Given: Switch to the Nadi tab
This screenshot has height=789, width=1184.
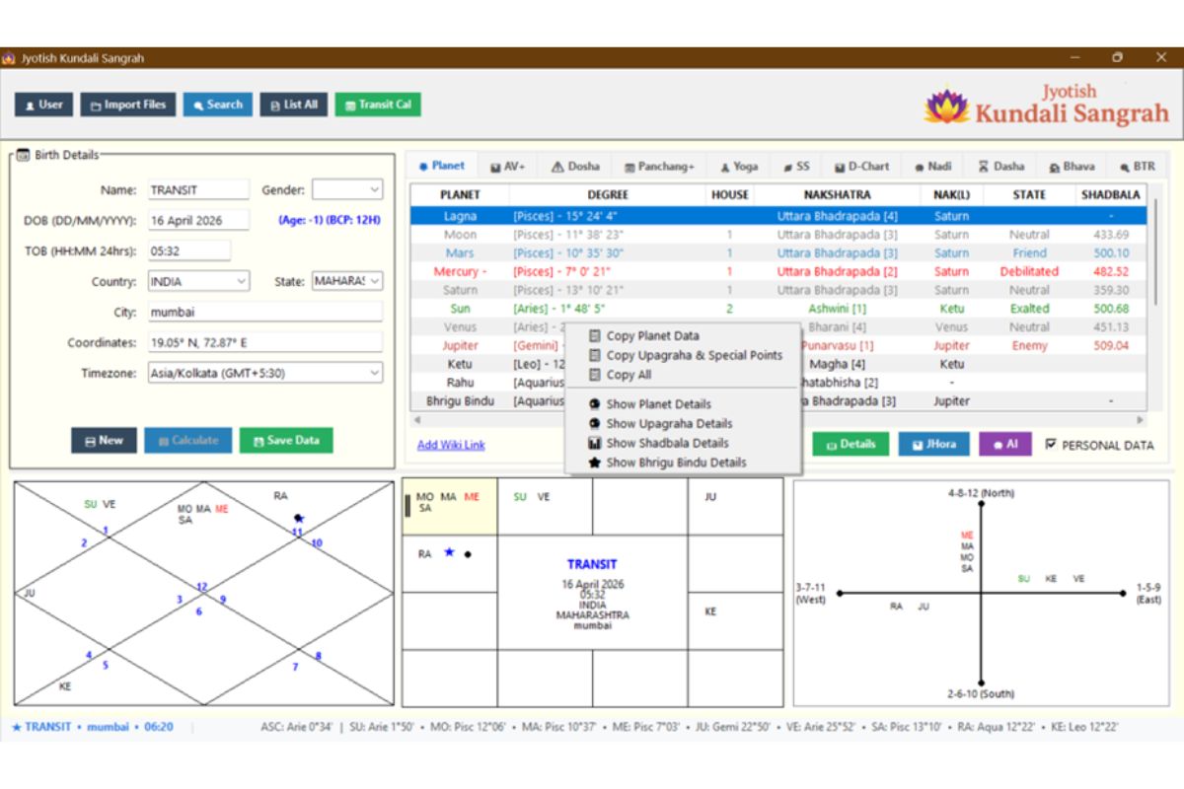Looking at the screenshot, I should 933,167.
